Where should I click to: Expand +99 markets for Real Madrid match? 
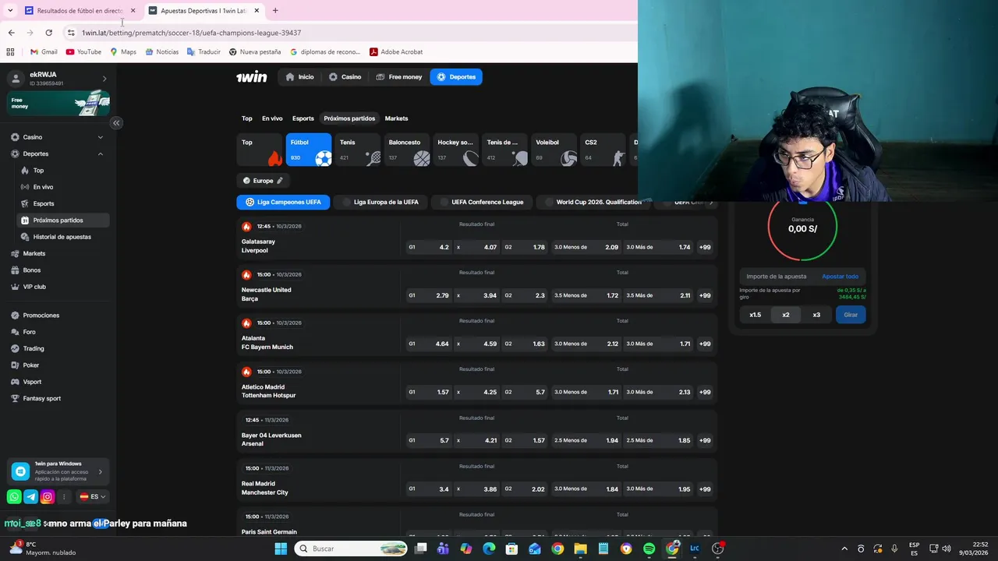click(x=705, y=489)
